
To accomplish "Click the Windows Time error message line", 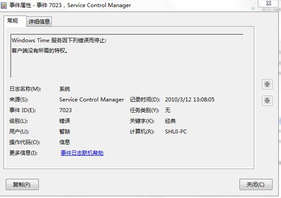I will pos(59,40).
